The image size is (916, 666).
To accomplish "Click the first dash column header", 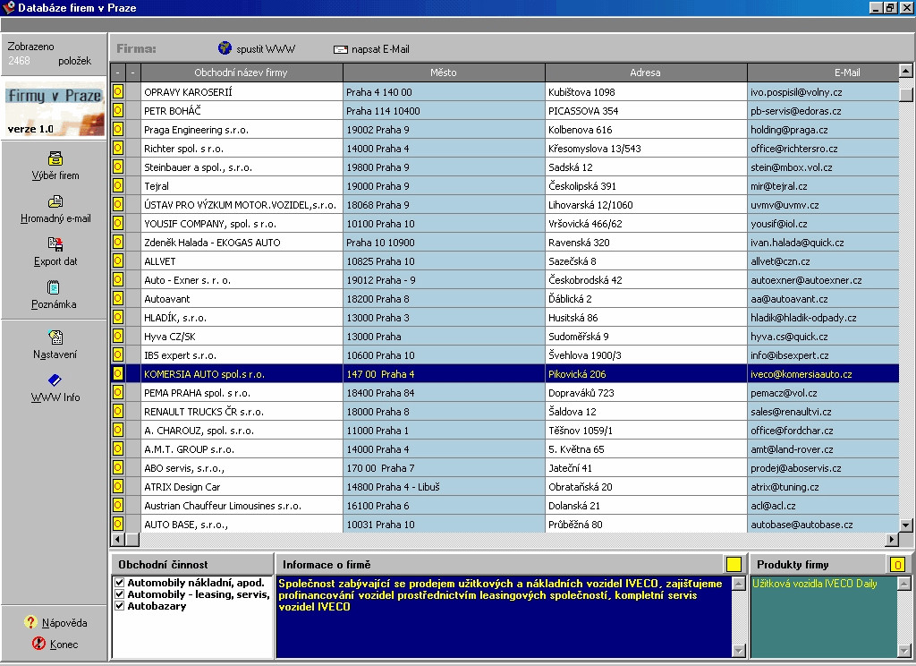I will click(x=118, y=73).
